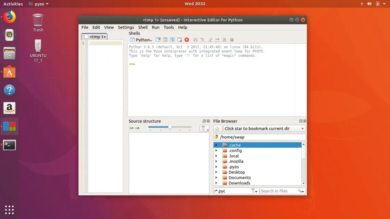
Task: Undock the File Browser panel
Action: (x=301, y=121)
